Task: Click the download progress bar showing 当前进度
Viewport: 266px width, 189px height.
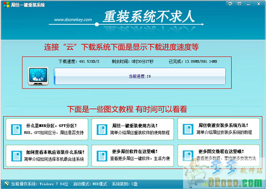Action: point(140,76)
